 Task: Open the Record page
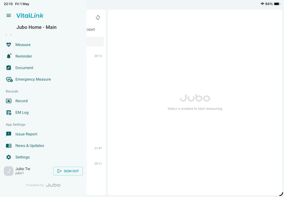coord(22,101)
